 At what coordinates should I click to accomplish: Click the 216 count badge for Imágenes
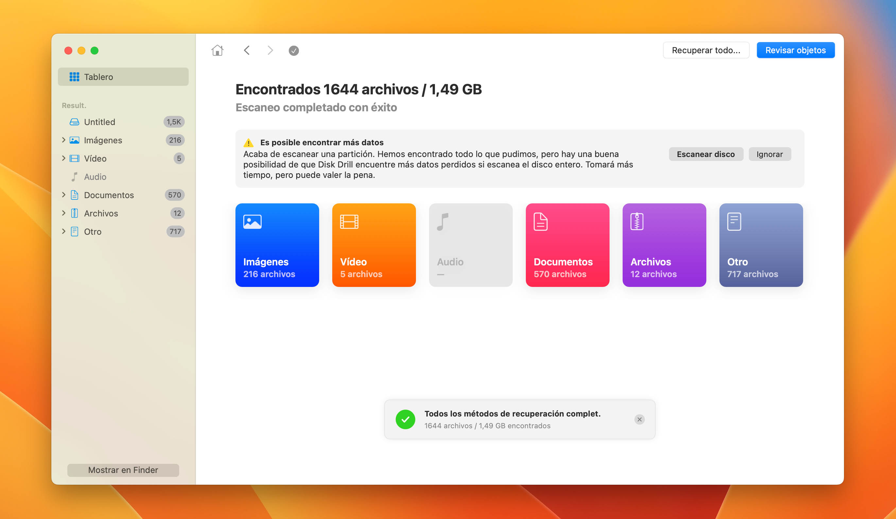coord(175,140)
